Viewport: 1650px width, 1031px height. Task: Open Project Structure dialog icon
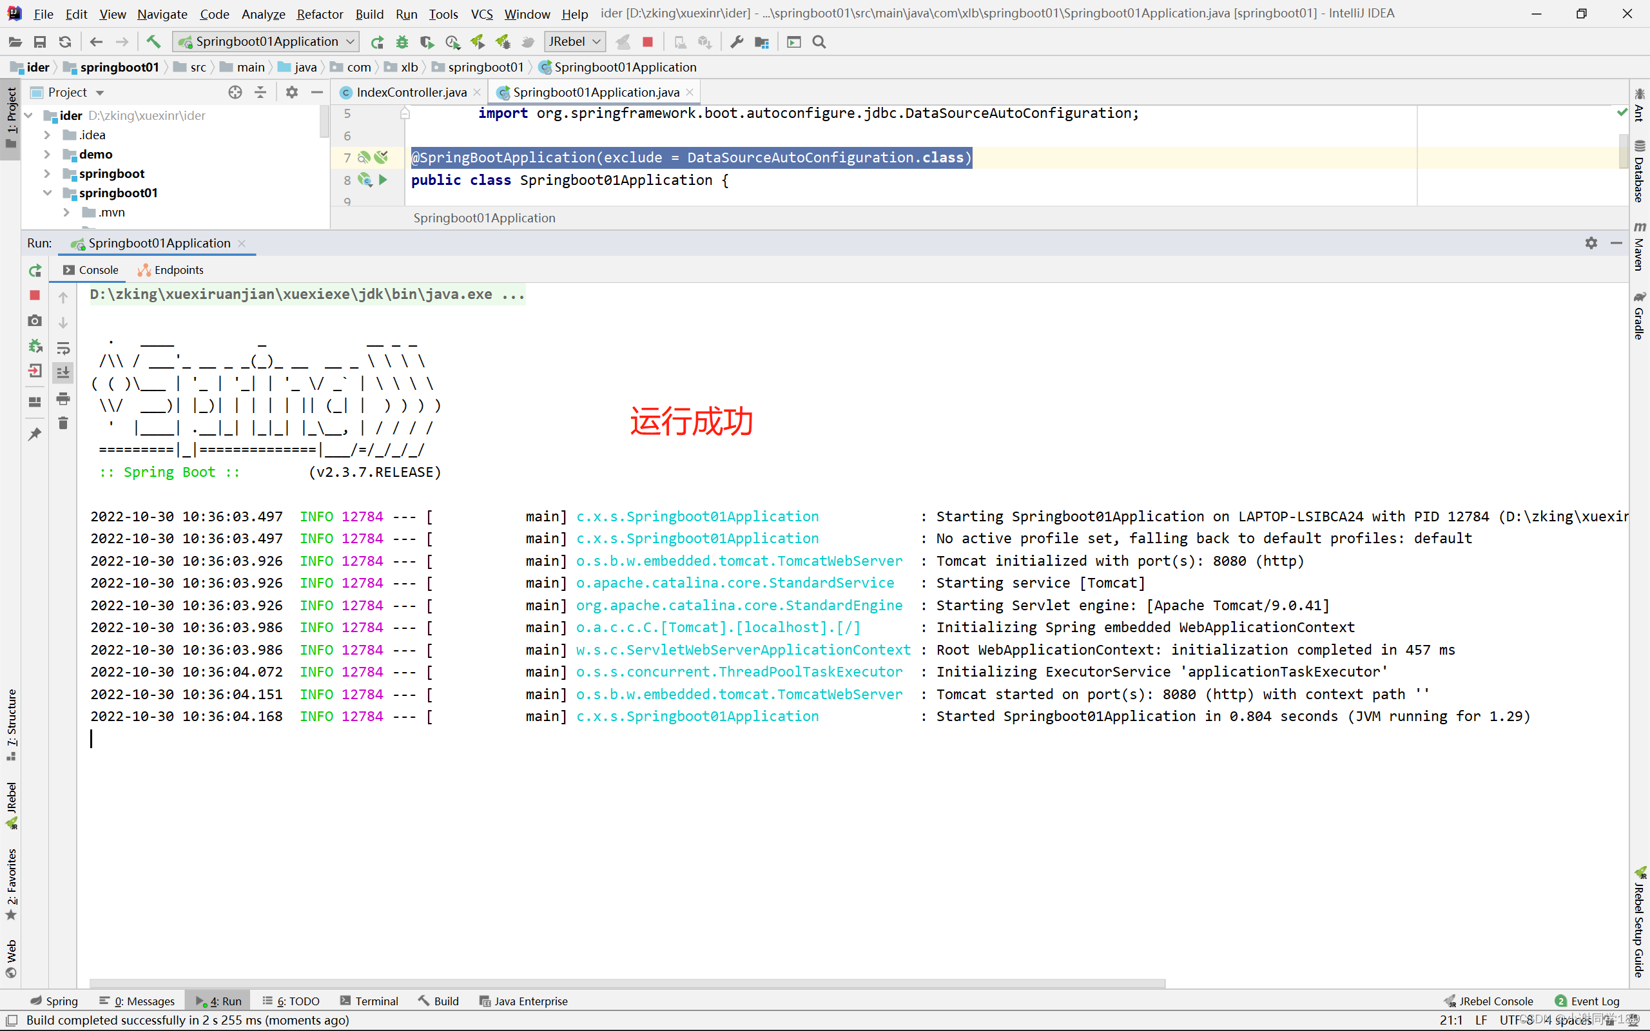[x=762, y=43]
